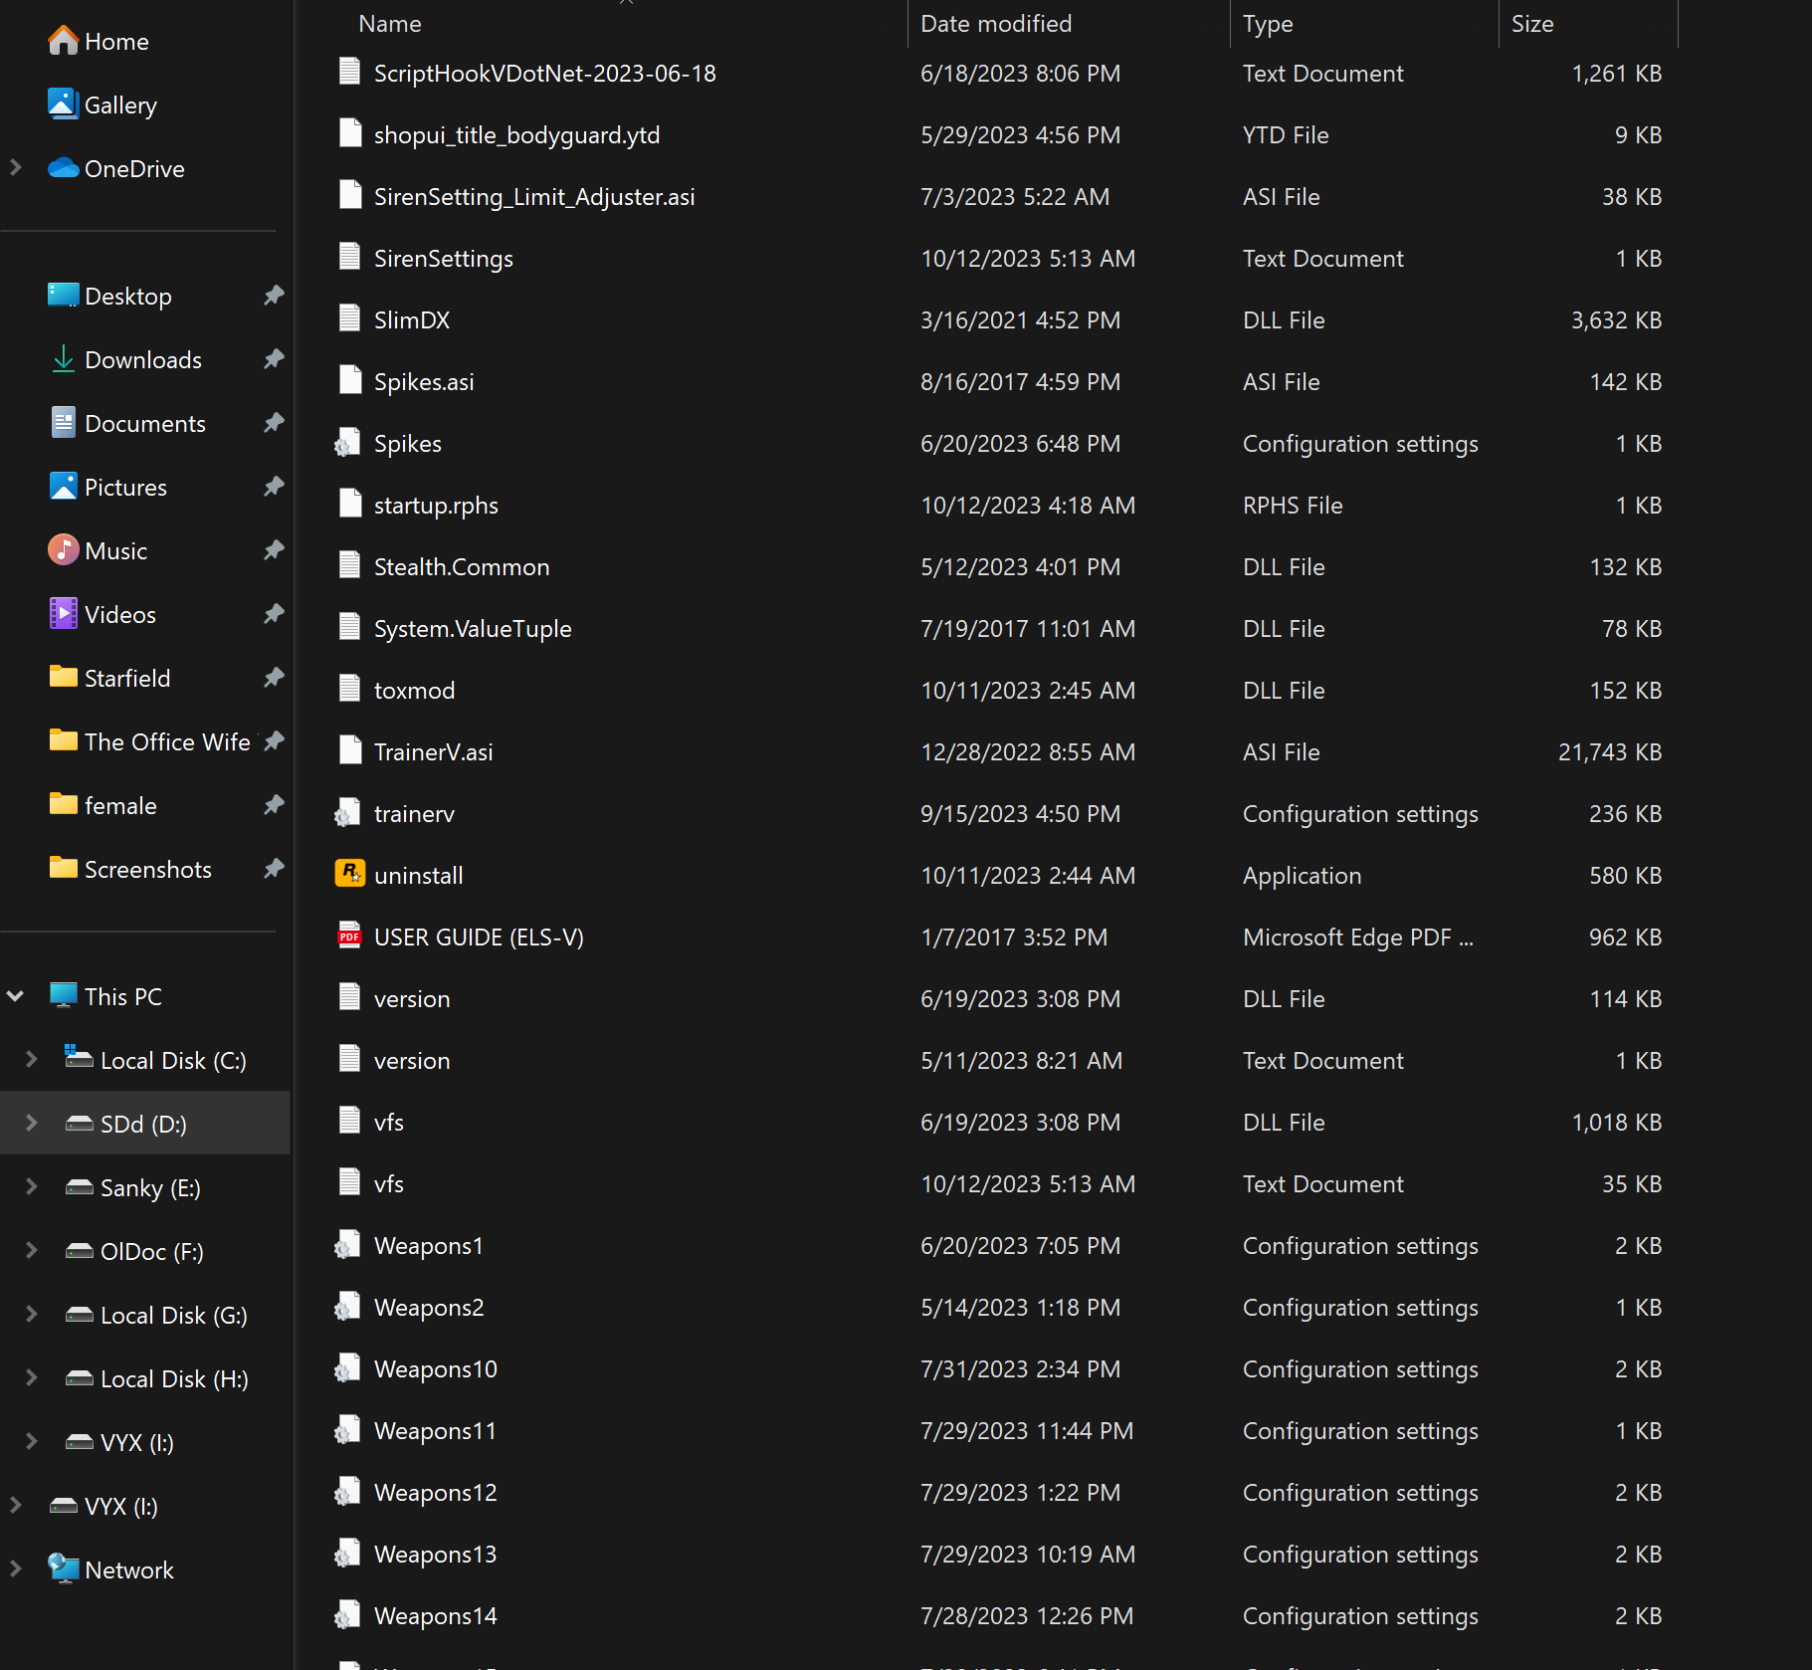The height and width of the screenshot is (1670, 1813).
Task: Click the Pictures icon in sidebar
Action: tap(63, 487)
